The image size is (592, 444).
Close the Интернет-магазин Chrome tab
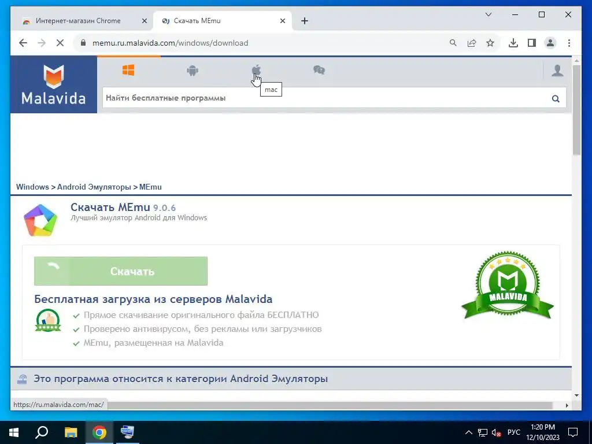click(x=144, y=21)
